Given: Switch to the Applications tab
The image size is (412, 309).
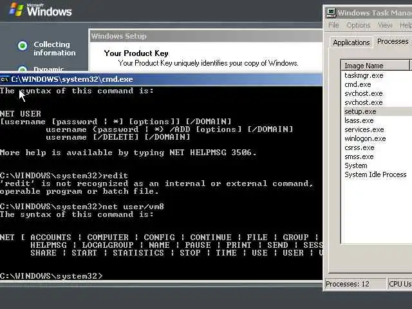Looking at the screenshot, I should pos(351,42).
